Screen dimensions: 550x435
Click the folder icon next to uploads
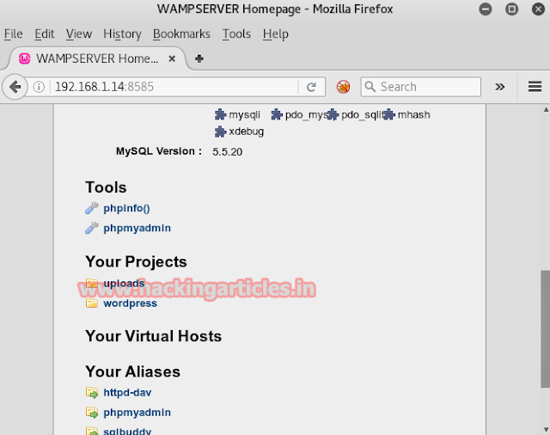pyautogui.click(x=92, y=283)
